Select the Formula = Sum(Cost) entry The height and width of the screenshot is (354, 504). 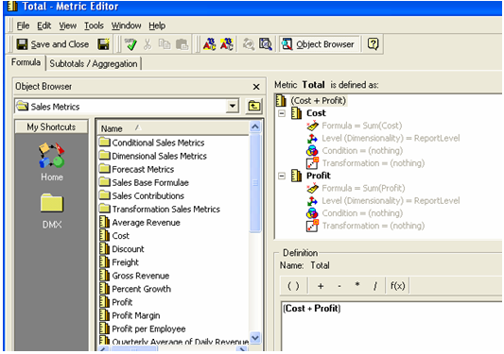click(361, 126)
